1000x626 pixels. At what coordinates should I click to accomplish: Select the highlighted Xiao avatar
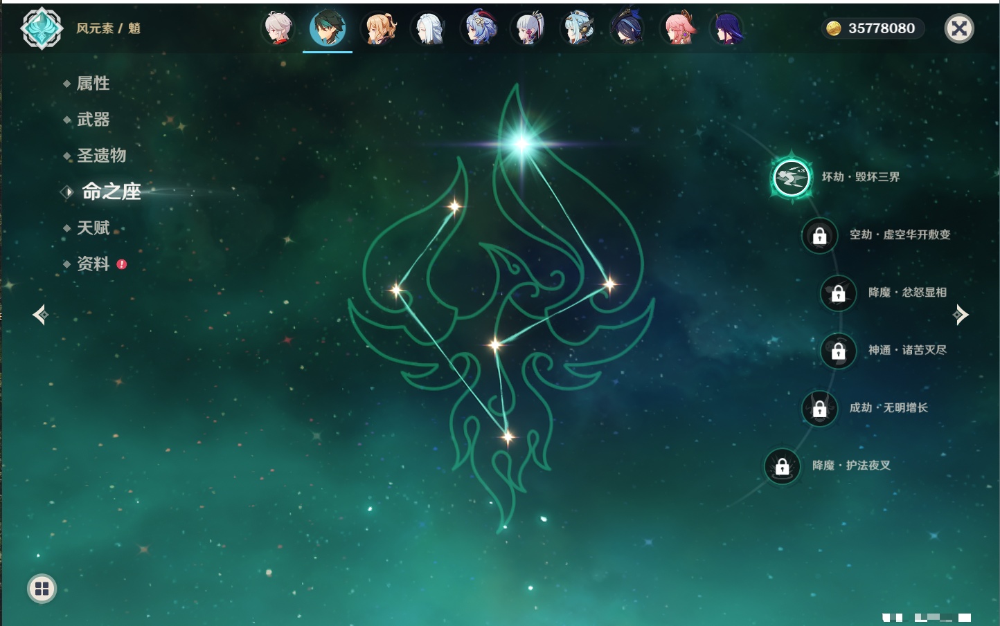click(328, 28)
